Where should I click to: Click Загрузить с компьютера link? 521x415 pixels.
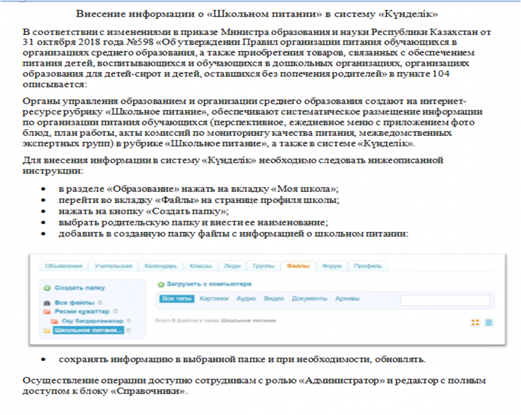(209, 284)
